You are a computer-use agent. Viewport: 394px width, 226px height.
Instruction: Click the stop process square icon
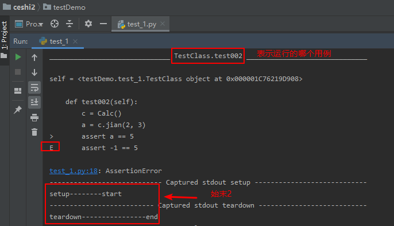pos(18,72)
